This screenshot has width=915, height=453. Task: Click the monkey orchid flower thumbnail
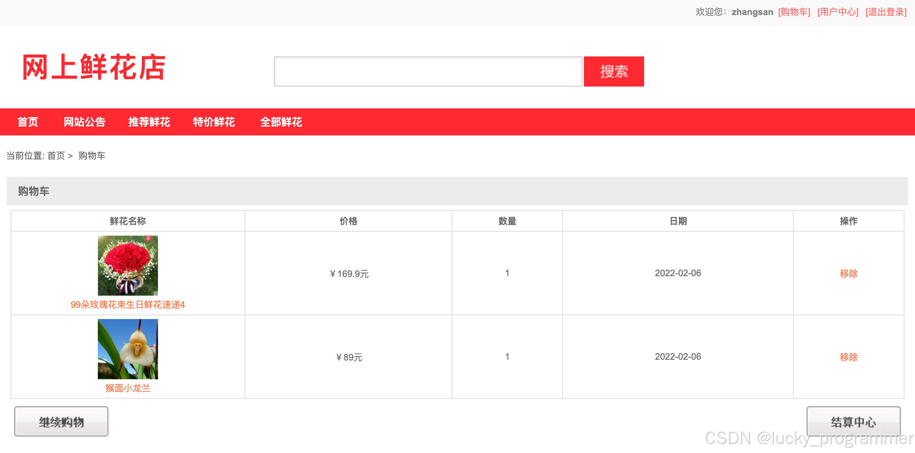tap(128, 349)
